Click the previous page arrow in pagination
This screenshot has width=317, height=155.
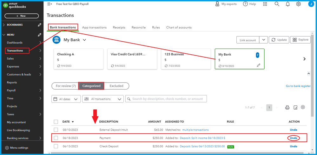[261, 108]
